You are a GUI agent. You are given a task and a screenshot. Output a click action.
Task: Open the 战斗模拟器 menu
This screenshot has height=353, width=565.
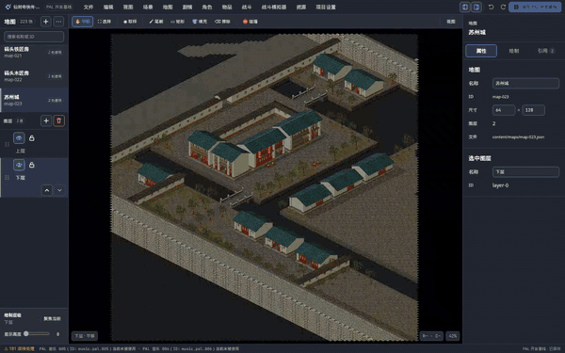pos(274,8)
